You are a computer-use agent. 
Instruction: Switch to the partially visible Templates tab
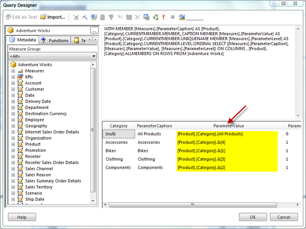point(79,40)
